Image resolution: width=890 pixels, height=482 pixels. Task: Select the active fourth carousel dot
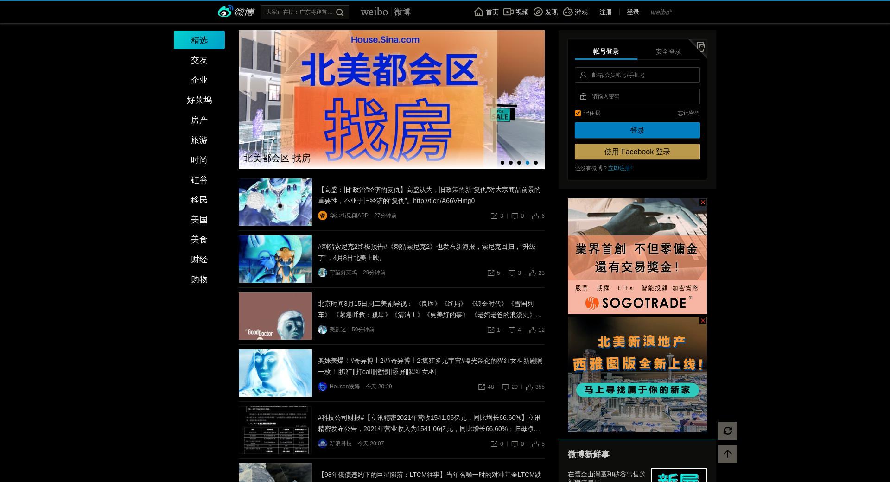pos(528,163)
